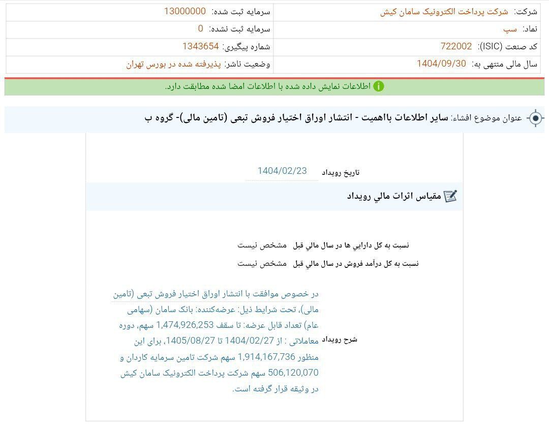
Task: Click the تاریخ رویداد label
Action: click(341, 172)
